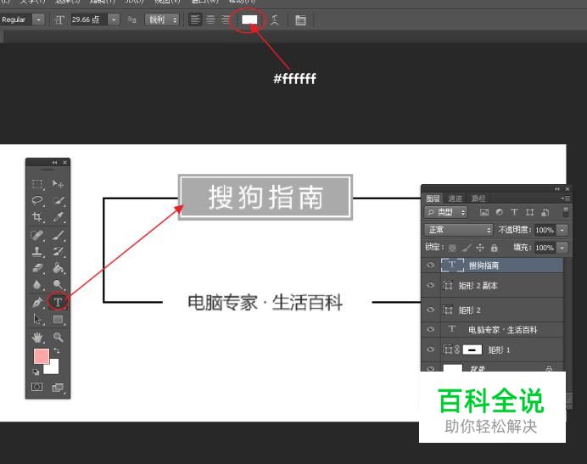Select the Horizontal Type tool
This screenshot has height=464, width=587.
pyautogui.click(x=58, y=302)
